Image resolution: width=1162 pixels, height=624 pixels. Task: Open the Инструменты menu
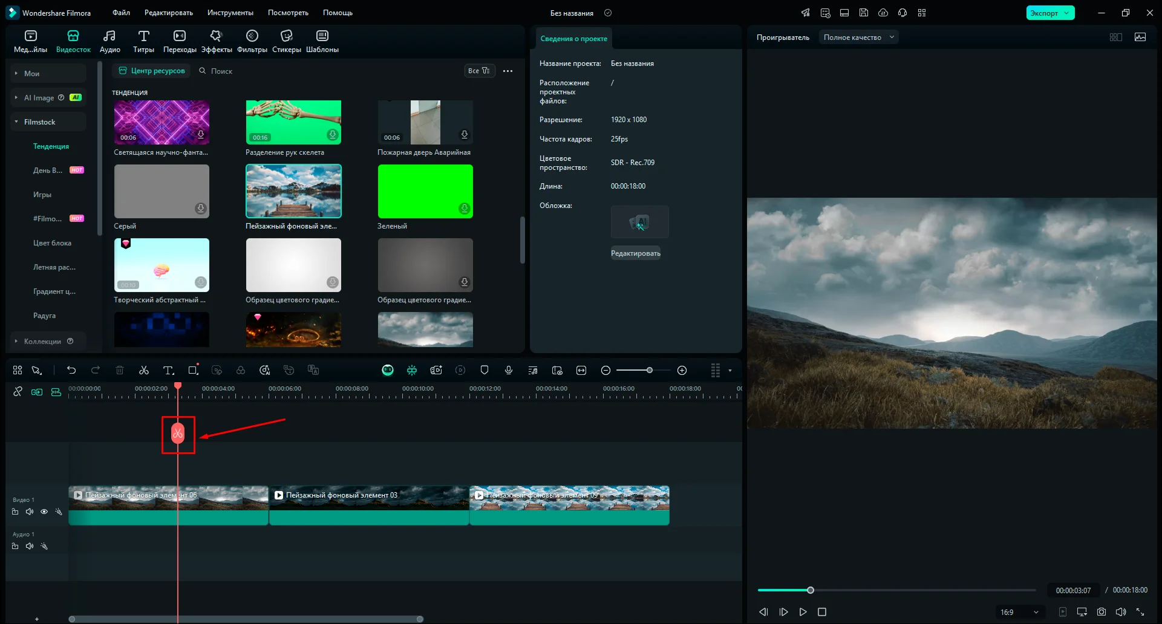pos(230,13)
